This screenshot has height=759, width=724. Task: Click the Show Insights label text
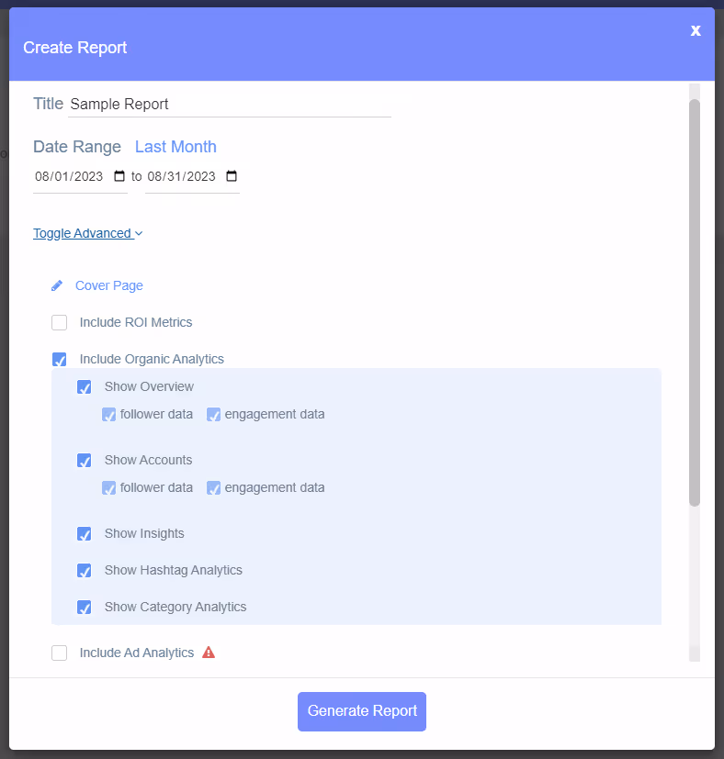[144, 533]
